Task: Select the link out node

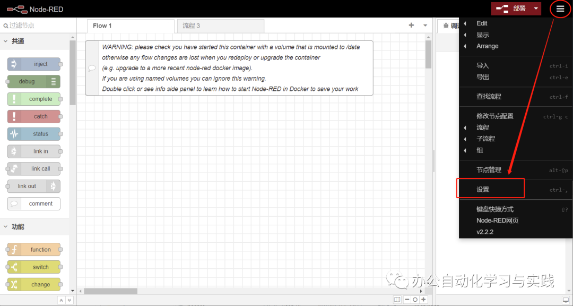Action: click(34, 186)
